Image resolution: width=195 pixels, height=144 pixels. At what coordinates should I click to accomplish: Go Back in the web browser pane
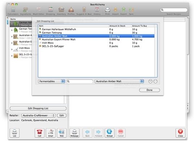88,133
